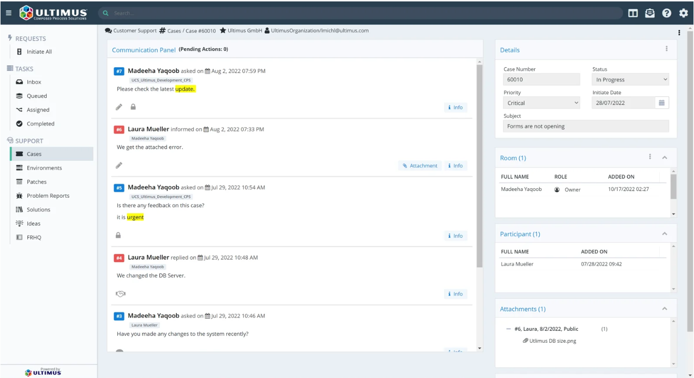Click Info button on message #4
694x378 pixels.
pyautogui.click(x=456, y=294)
